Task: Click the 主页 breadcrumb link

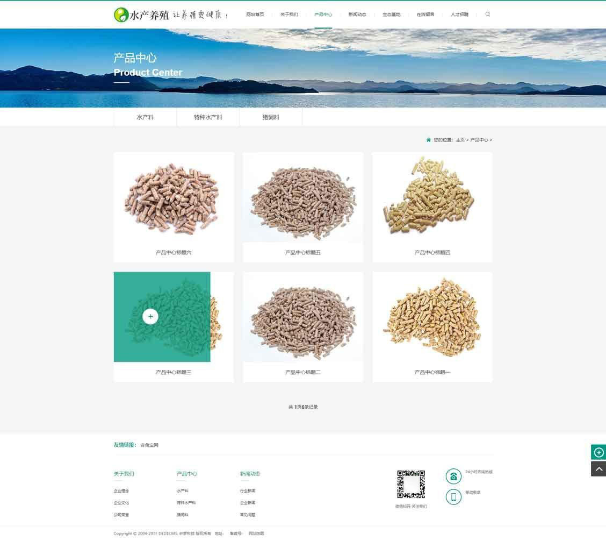Action: [x=460, y=140]
